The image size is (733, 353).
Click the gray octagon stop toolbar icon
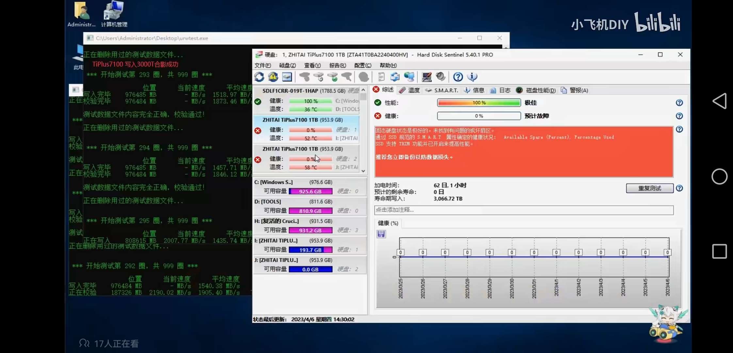coord(364,77)
